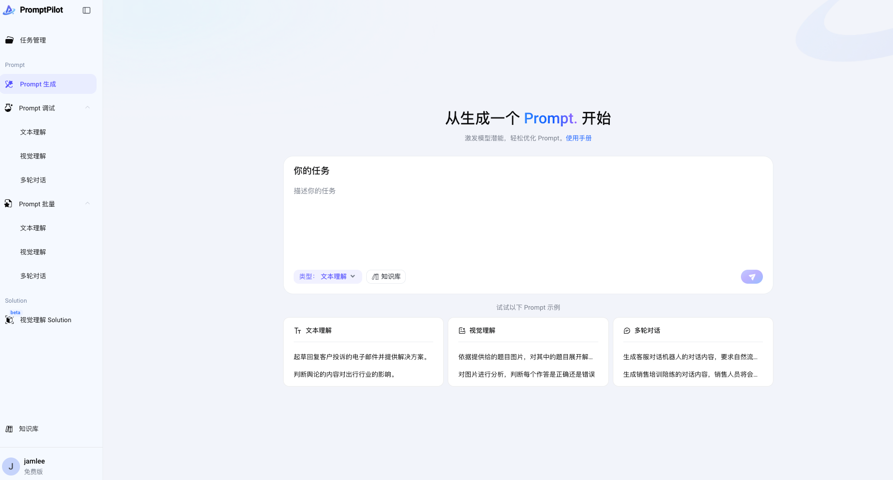Screen dimensions: 893x480
Task: Click the image icon on the 视觉理解 example card
Action: [462, 331]
